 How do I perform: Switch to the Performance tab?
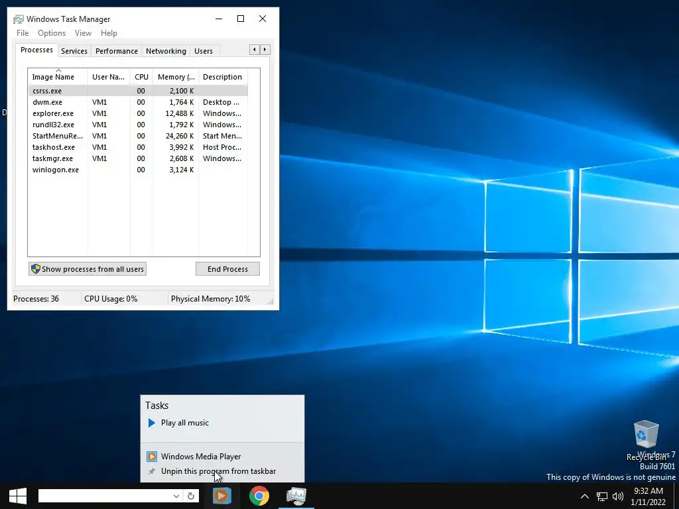[117, 51]
